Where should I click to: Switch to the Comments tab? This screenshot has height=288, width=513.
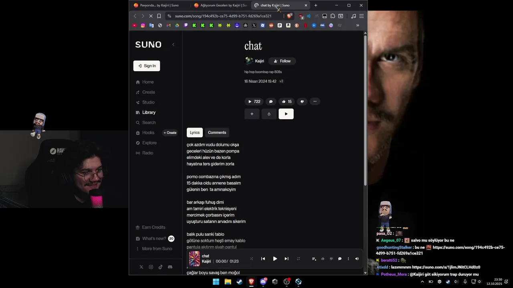(x=217, y=133)
